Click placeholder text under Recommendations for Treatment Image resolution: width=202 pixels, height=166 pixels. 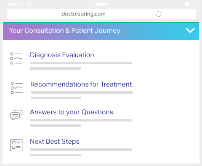[x=82, y=95]
